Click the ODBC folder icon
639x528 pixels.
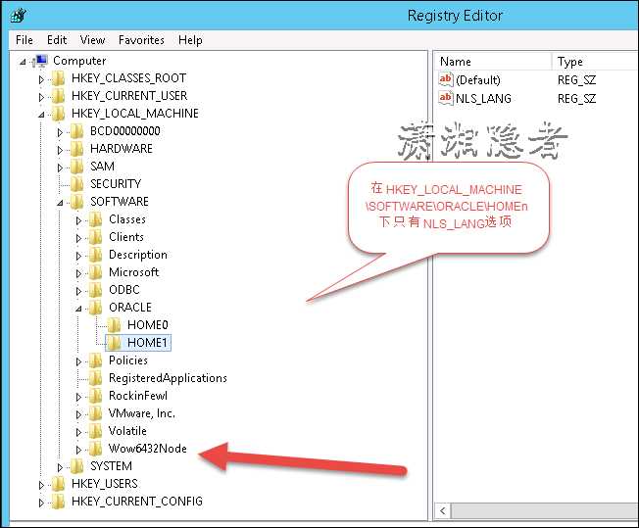pyautogui.click(x=96, y=290)
